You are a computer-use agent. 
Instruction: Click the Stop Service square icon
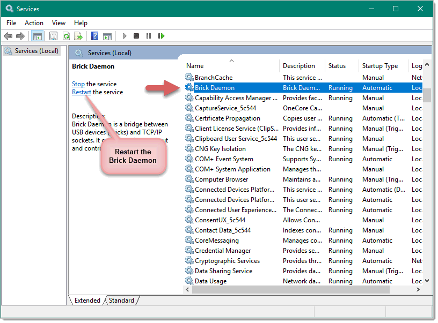[x=136, y=36]
